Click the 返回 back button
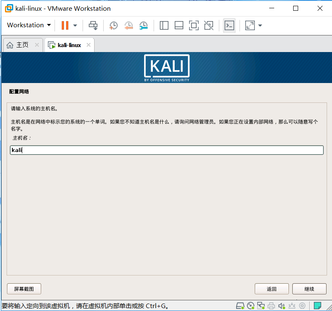Image resolution: width=332 pixels, height=311 pixels. pos(272,289)
